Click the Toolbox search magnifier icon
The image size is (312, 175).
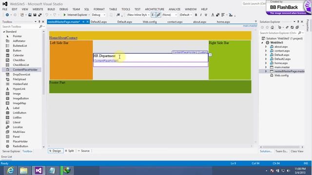41,27
